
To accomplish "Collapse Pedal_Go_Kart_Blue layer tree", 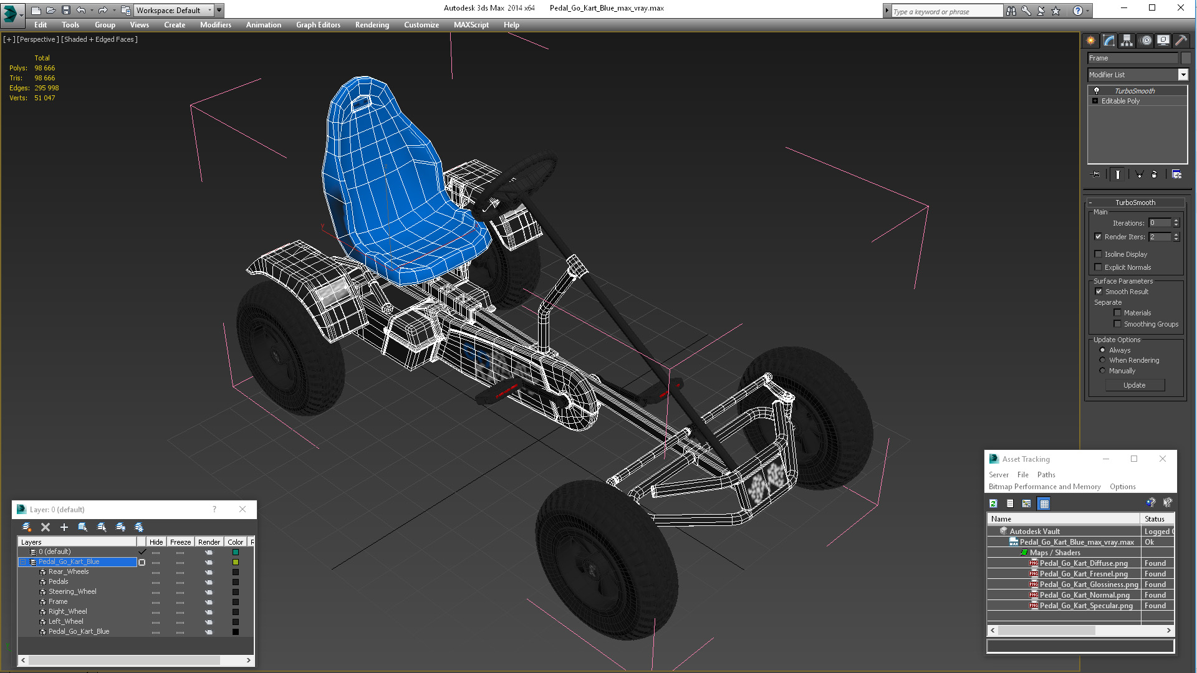I will (x=23, y=562).
